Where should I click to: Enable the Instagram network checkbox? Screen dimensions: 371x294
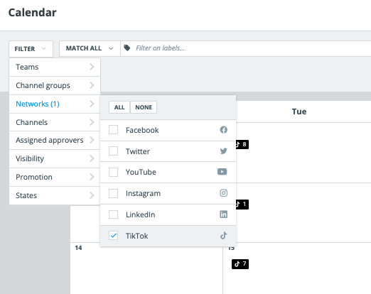point(113,193)
